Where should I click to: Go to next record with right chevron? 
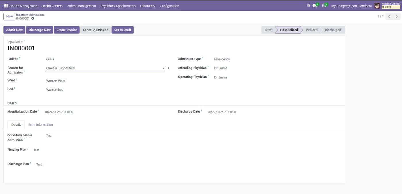pos(397,17)
